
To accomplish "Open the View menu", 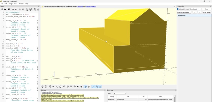I will click(16, 4).
